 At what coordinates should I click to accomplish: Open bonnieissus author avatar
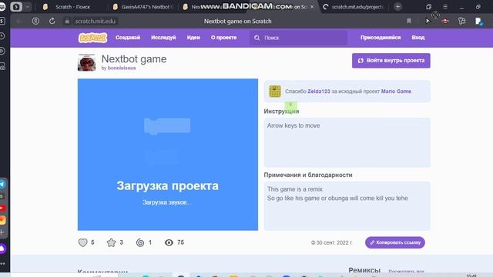click(x=86, y=62)
